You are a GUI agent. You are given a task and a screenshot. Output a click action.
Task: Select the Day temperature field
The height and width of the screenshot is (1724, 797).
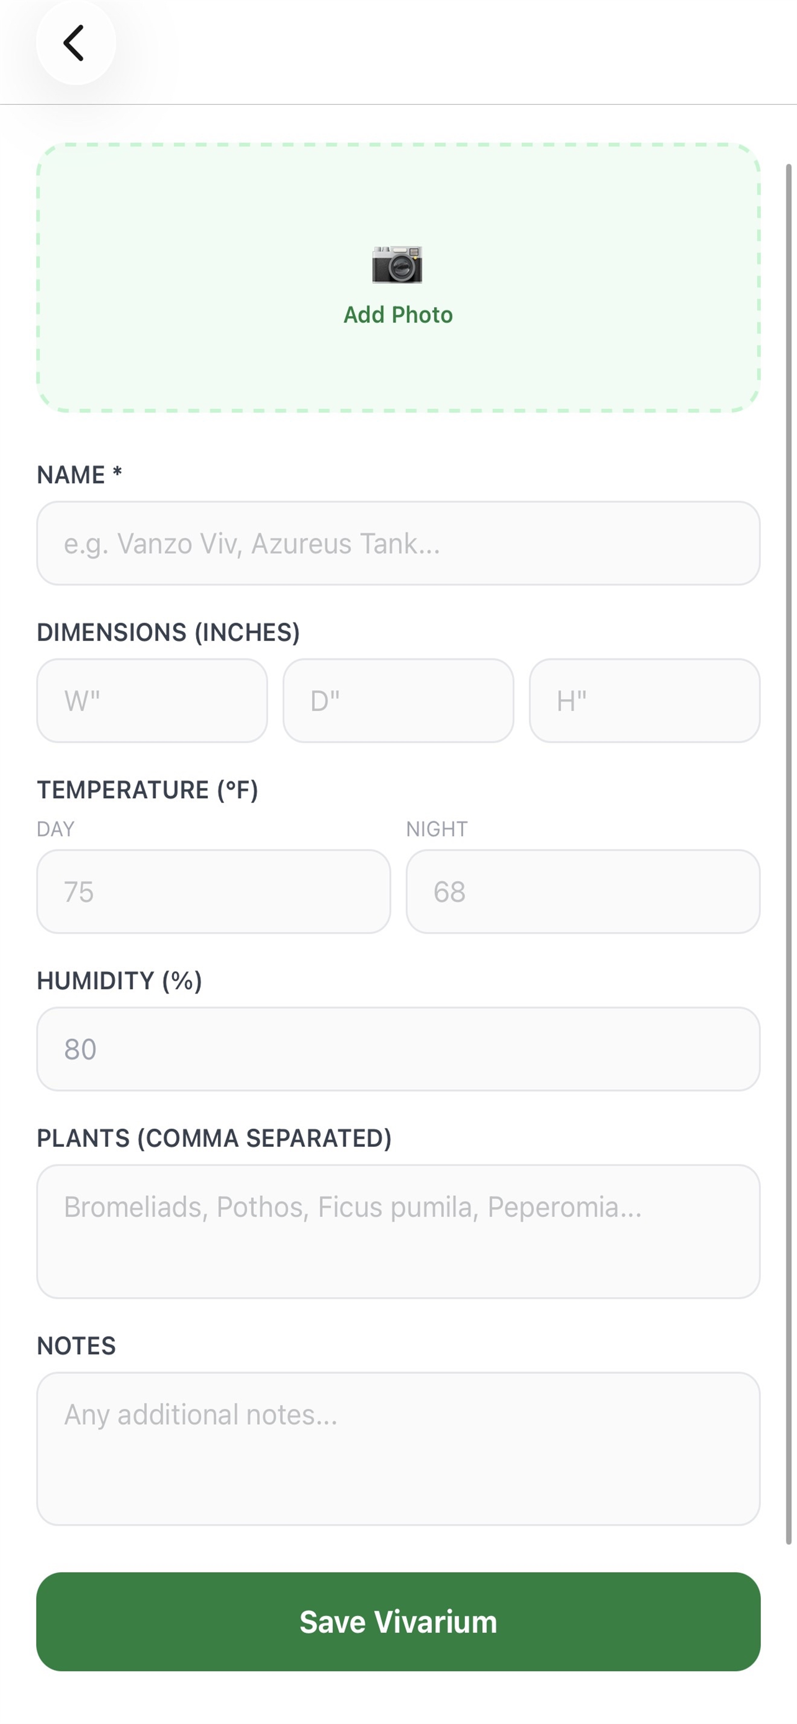point(214,891)
